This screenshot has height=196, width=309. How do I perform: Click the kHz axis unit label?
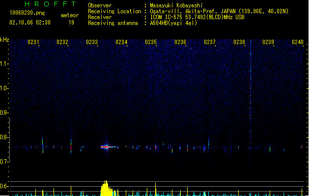coord(4,40)
